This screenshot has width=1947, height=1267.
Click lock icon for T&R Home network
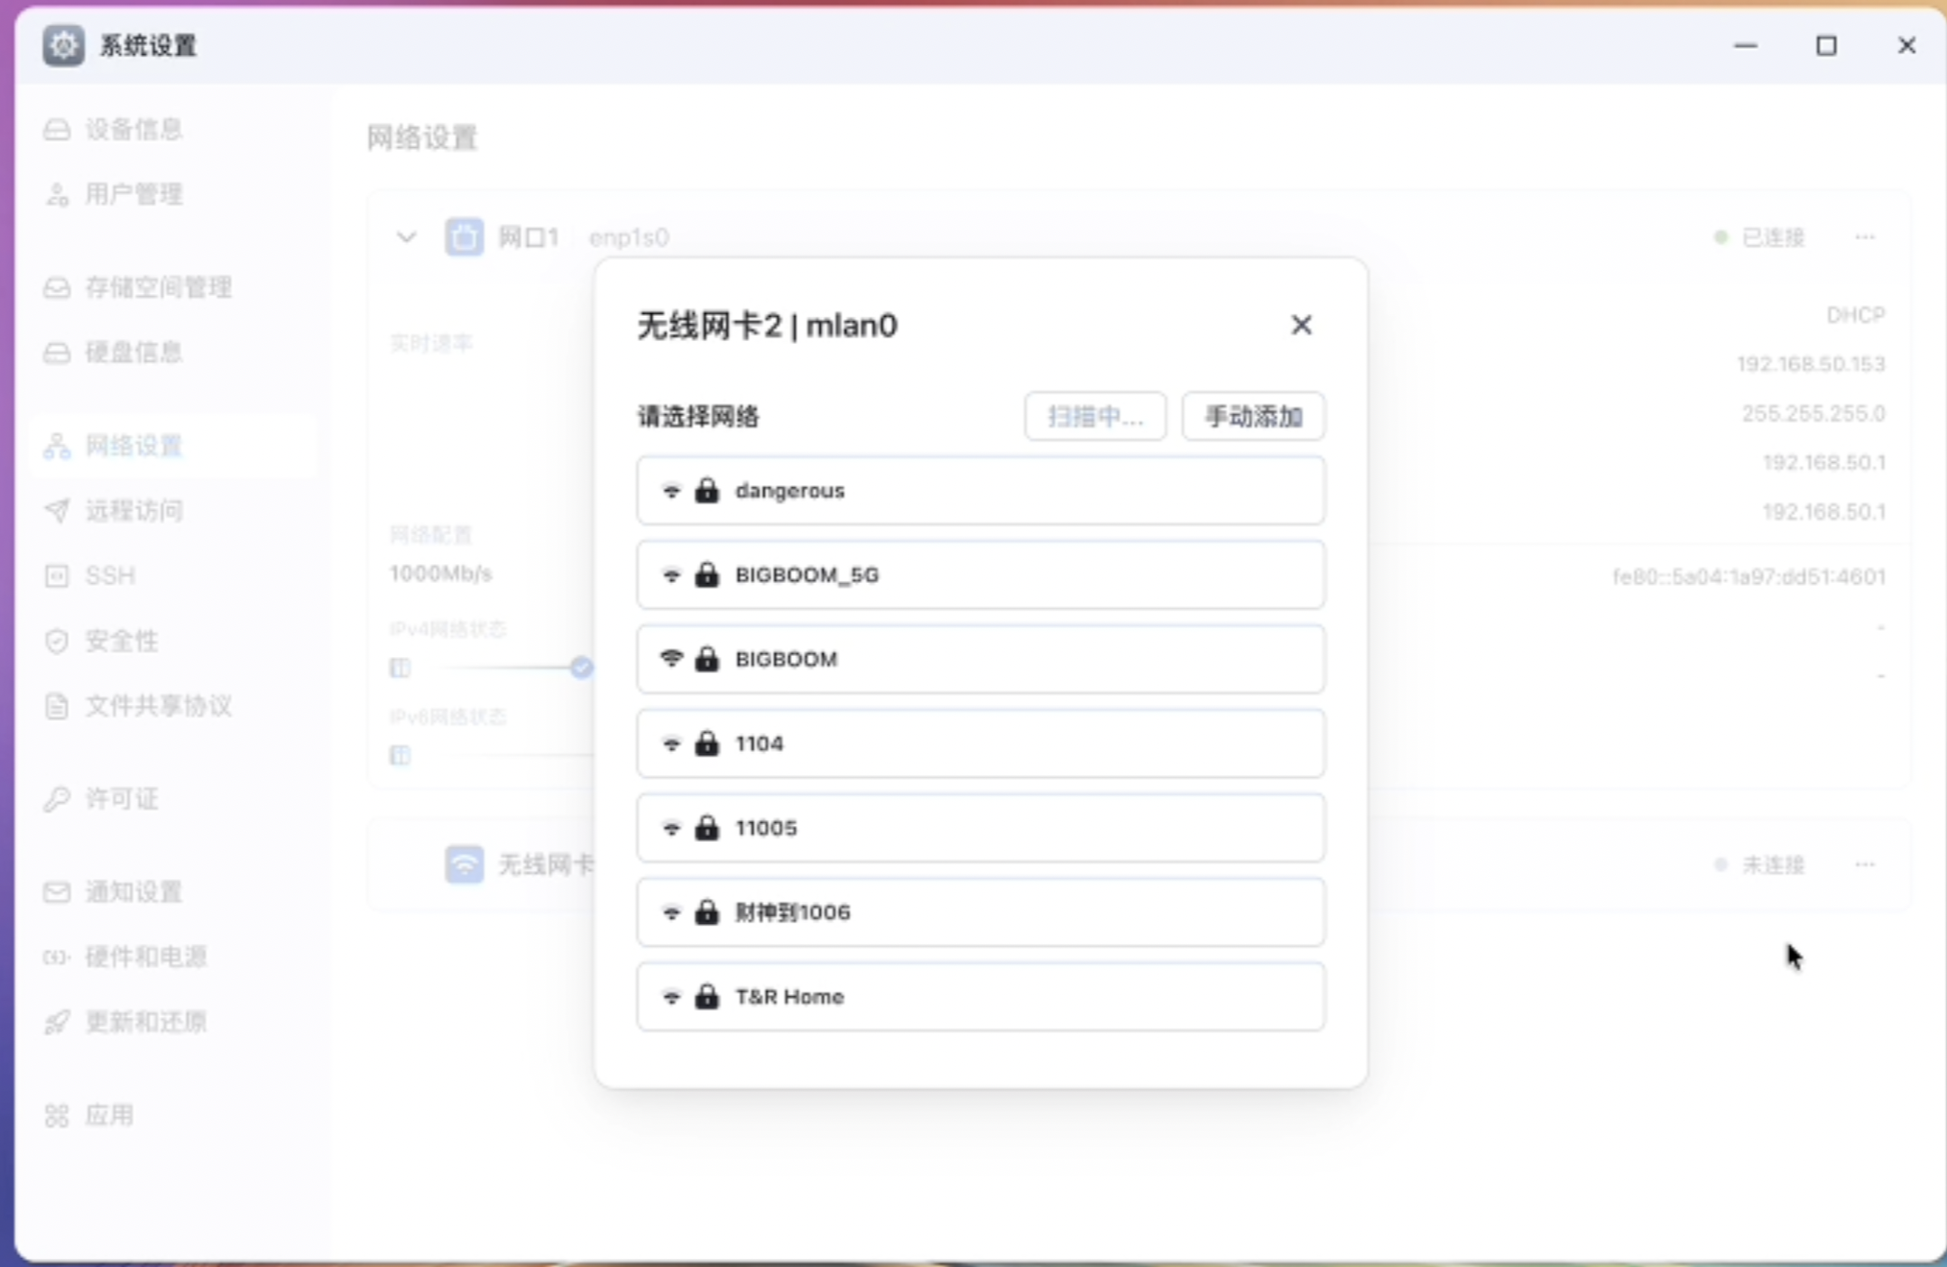(x=706, y=996)
